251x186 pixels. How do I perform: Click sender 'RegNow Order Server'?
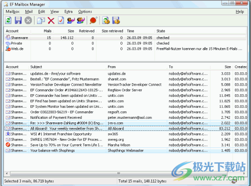(x=125, y=90)
